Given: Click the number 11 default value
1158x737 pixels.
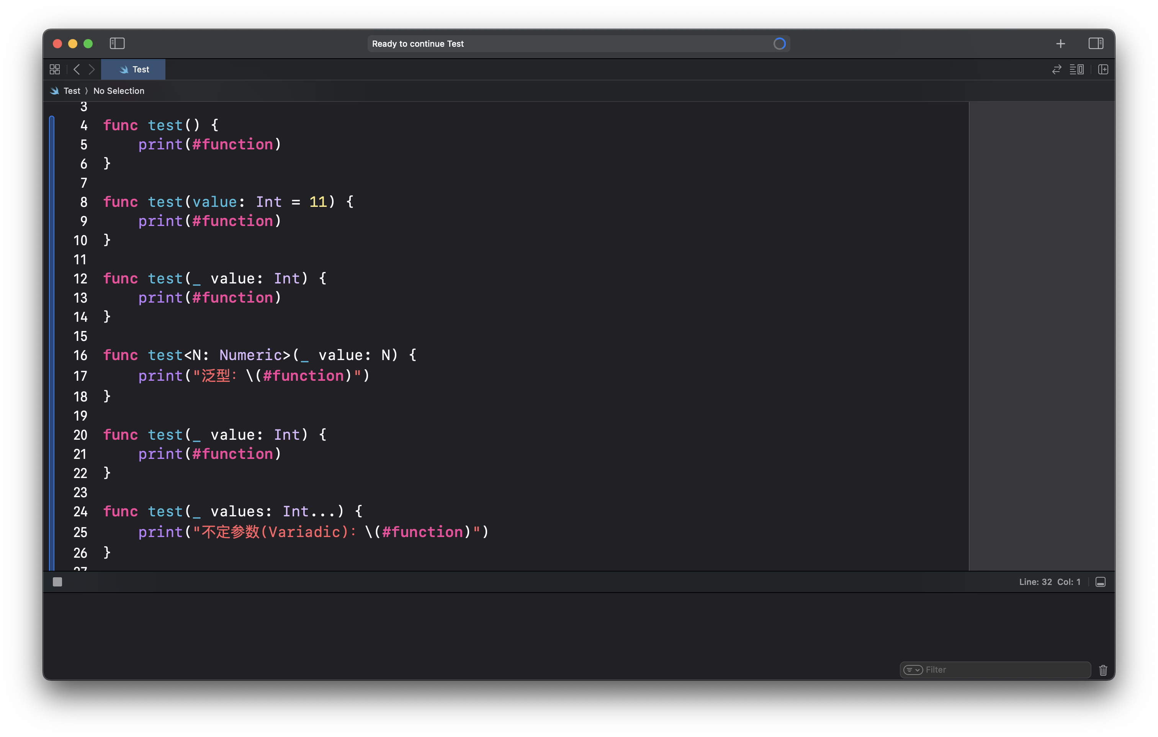Looking at the screenshot, I should tap(318, 202).
